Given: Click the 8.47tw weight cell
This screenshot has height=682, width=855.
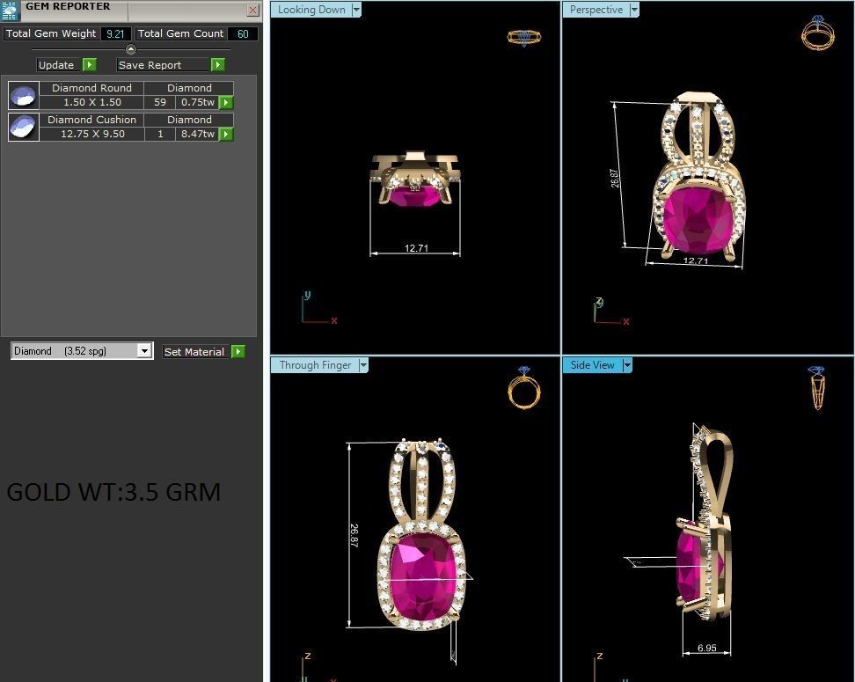Looking at the screenshot, I should [x=197, y=135].
